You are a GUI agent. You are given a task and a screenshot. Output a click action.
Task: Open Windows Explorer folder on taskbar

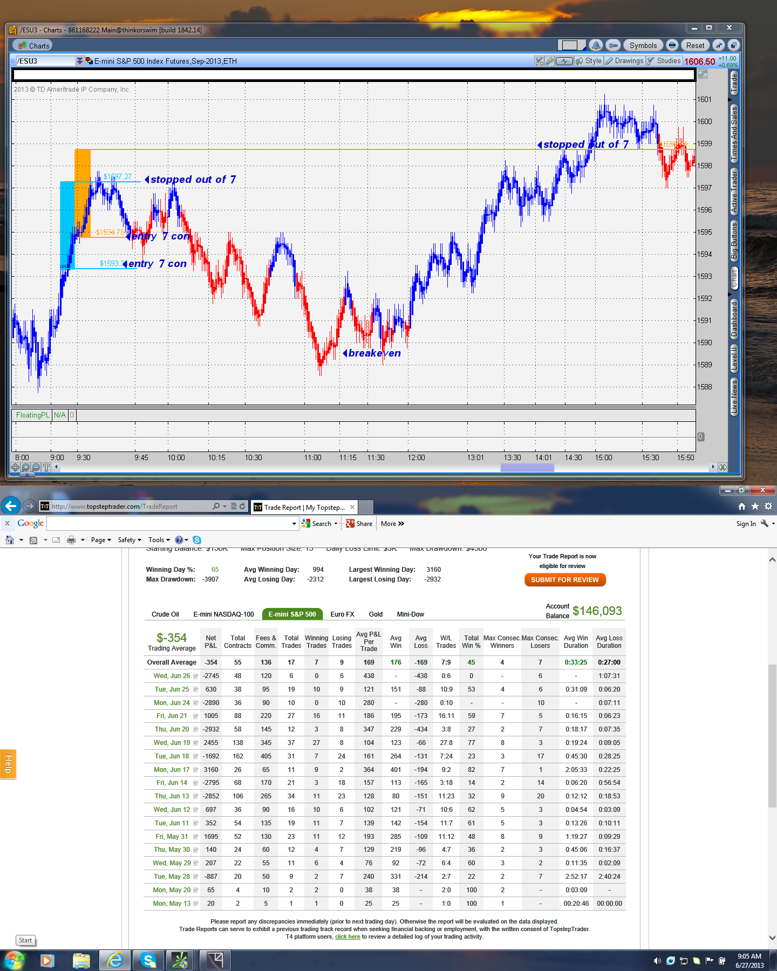pyautogui.click(x=81, y=960)
